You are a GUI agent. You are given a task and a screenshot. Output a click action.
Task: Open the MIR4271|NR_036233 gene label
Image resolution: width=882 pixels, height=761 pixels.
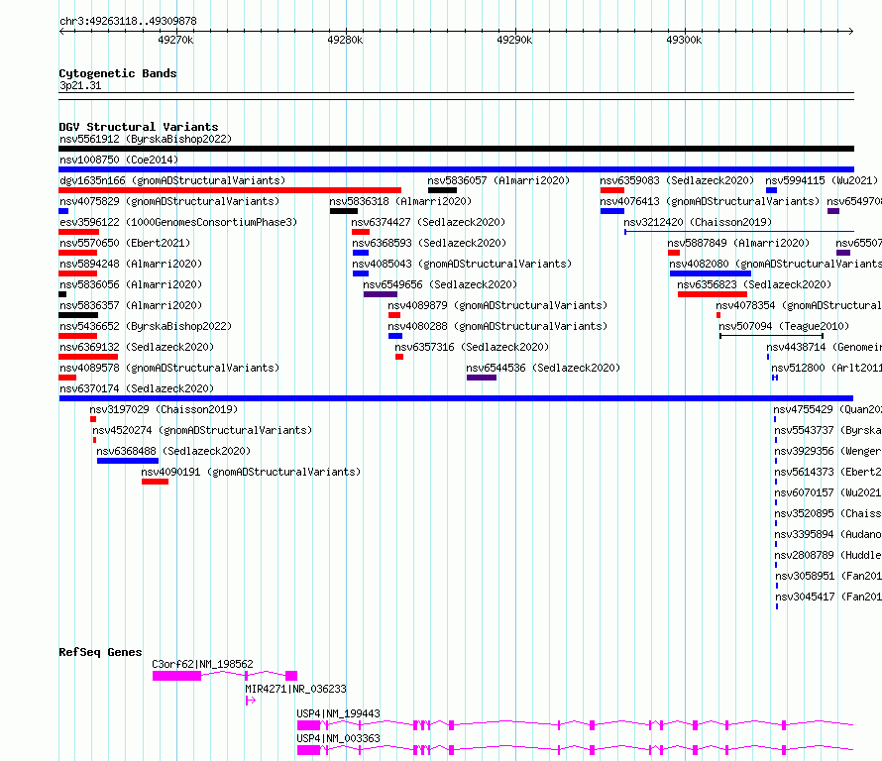point(296,689)
